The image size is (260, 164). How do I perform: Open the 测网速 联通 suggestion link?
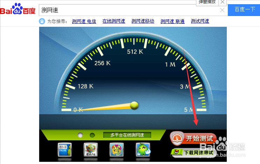pyautogui.click(x=173, y=21)
